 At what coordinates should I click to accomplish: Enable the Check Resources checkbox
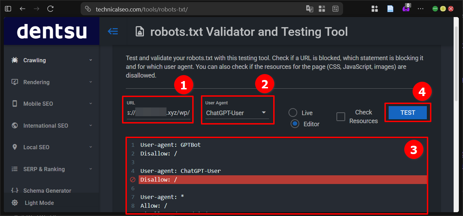pos(341,117)
